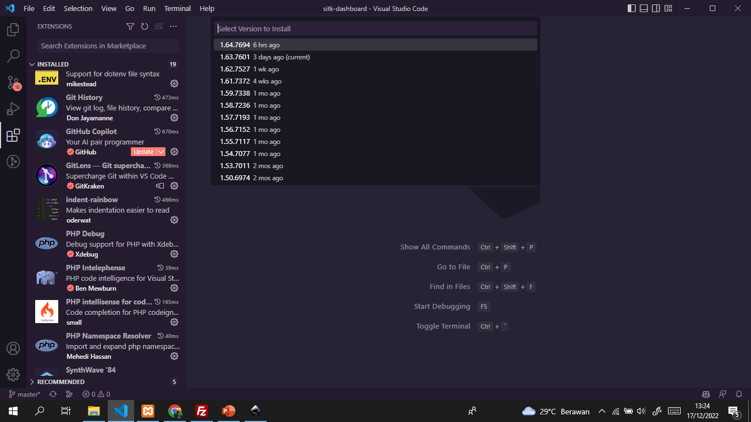Click the Extensions icon in the activity bar
The image size is (751, 422).
13,135
